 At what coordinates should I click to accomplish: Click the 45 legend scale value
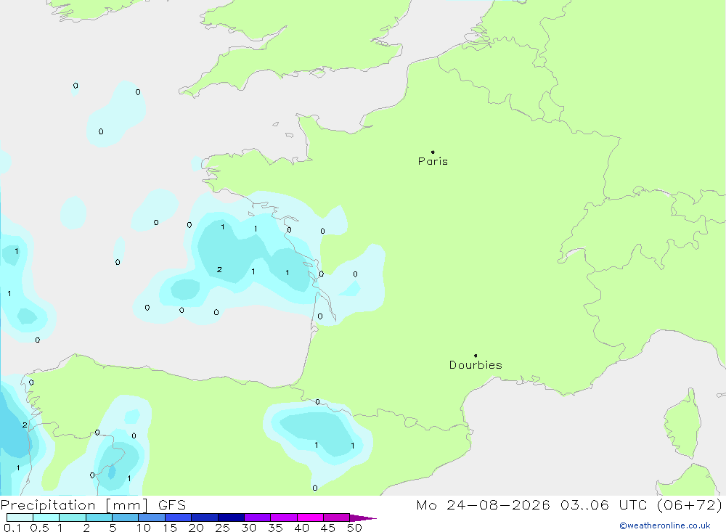(x=328, y=528)
